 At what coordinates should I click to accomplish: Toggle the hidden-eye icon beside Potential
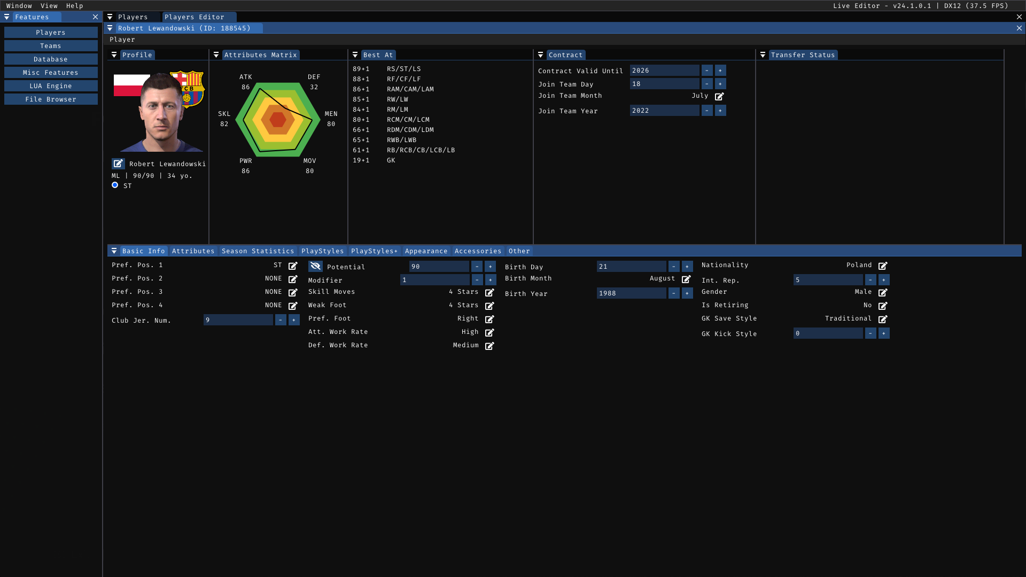(315, 267)
